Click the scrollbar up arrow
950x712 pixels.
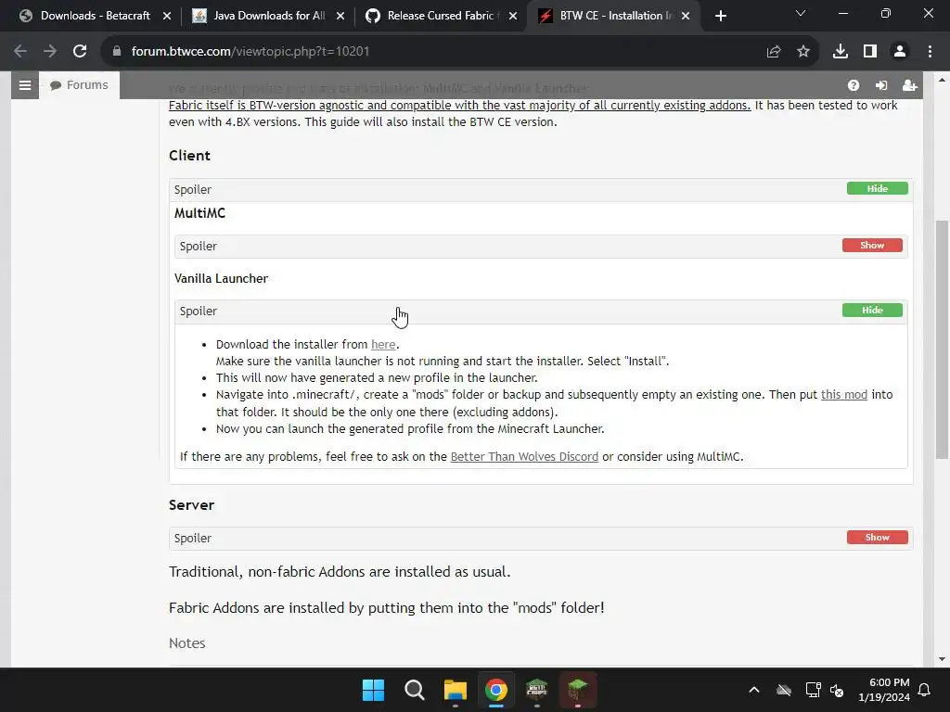[942, 80]
